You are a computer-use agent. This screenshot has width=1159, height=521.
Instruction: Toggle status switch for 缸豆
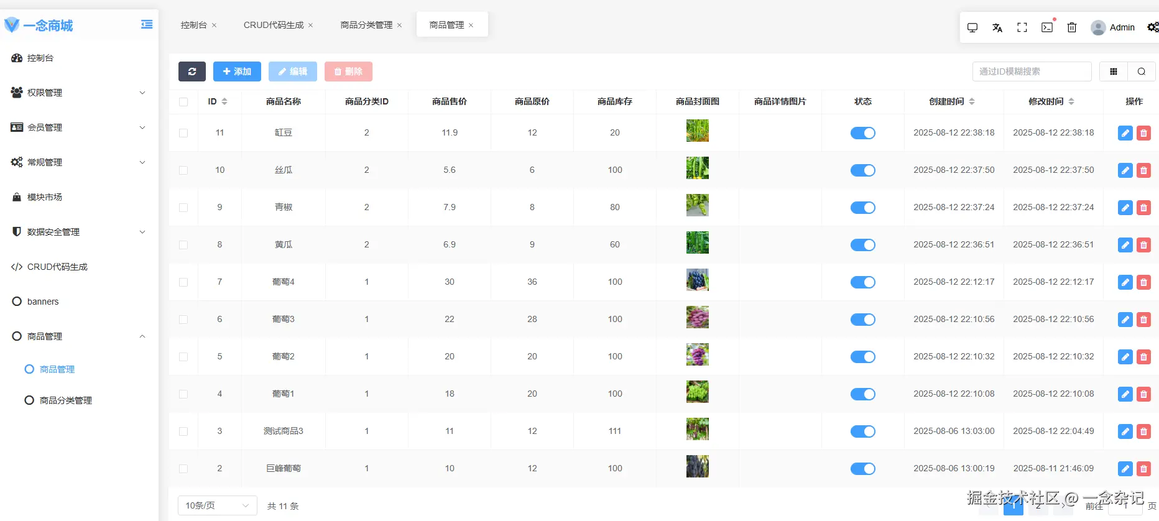(862, 133)
